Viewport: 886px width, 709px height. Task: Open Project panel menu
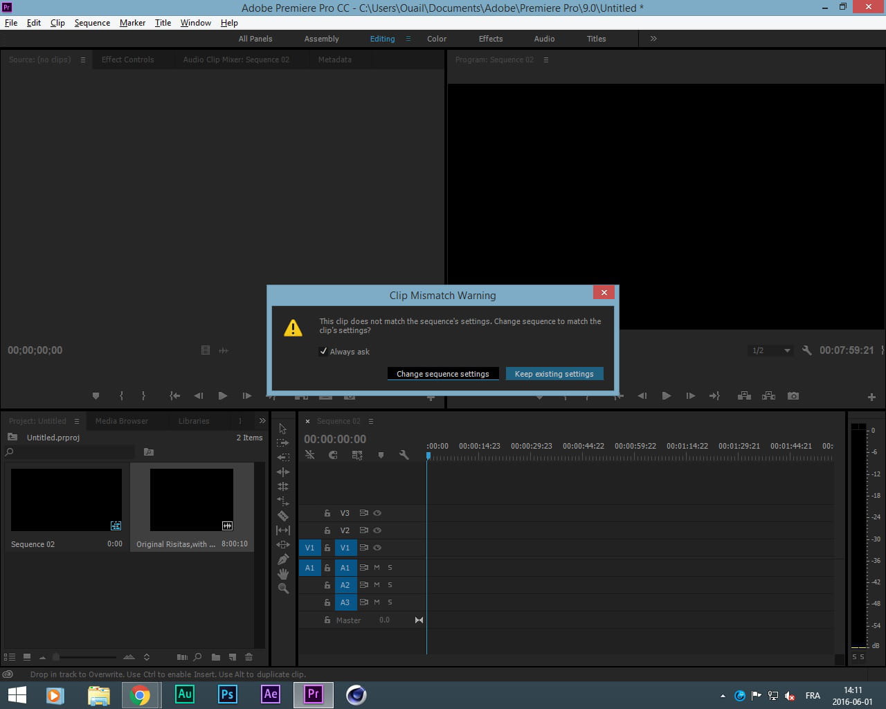tap(77, 421)
